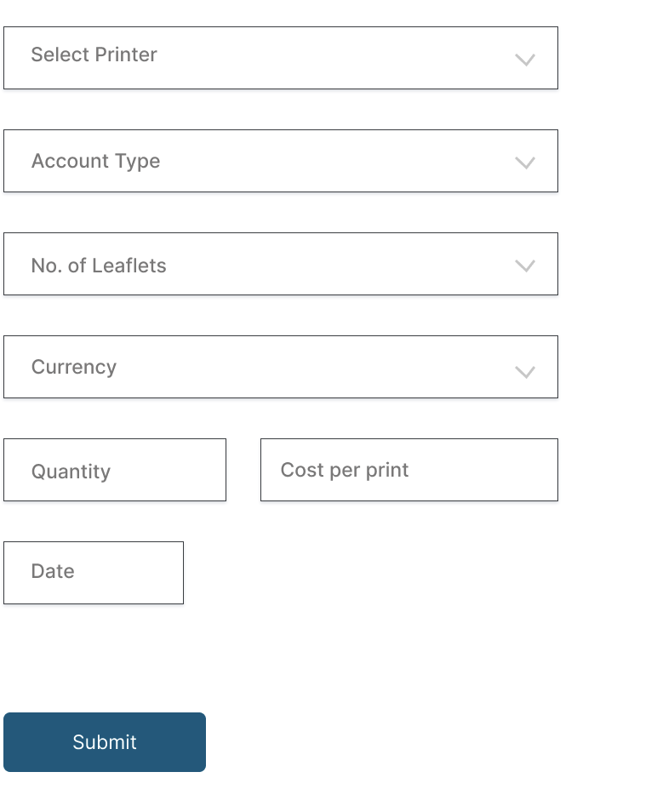Click the "Date" placeholder text
Image resolution: width=657 pixels, height=812 pixels.
point(53,572)
